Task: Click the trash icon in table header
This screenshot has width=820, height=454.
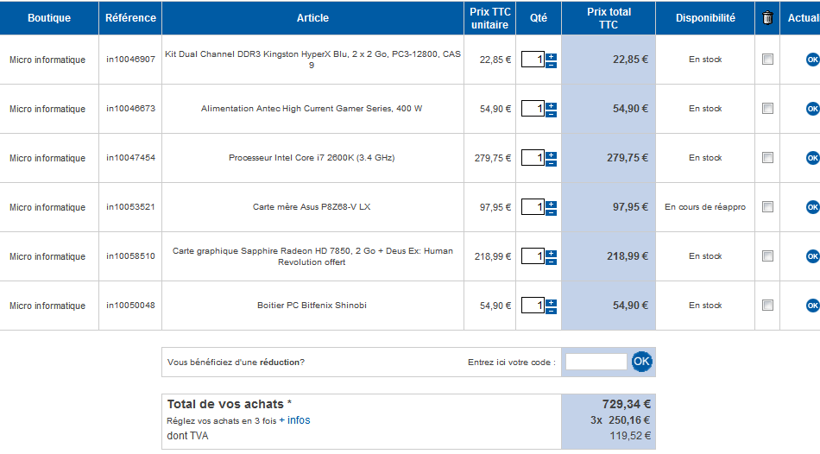Action: coord(767,17)
